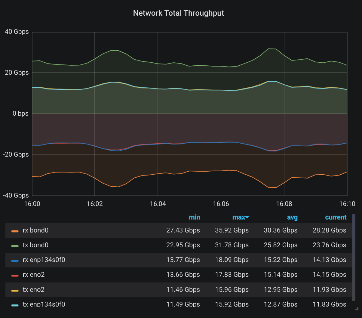Select rx bond0 max value 35.92 Gbps
The image size is (362, 318).
[x=232, y=230]
